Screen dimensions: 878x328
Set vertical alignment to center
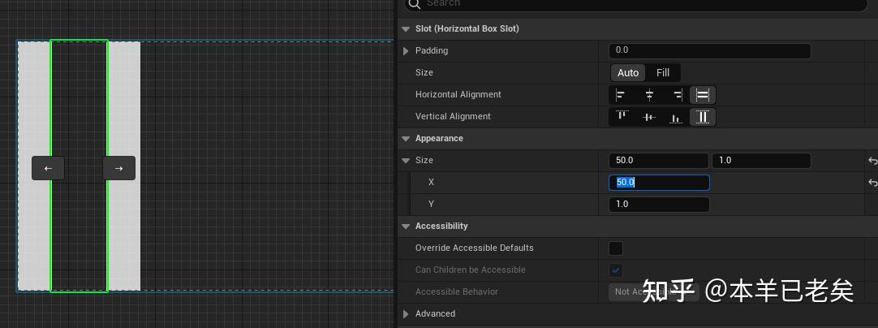click(x=649, y=117)
